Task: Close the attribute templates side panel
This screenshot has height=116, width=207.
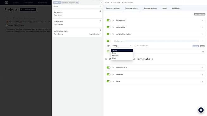Action: click(x=101, y=3)
